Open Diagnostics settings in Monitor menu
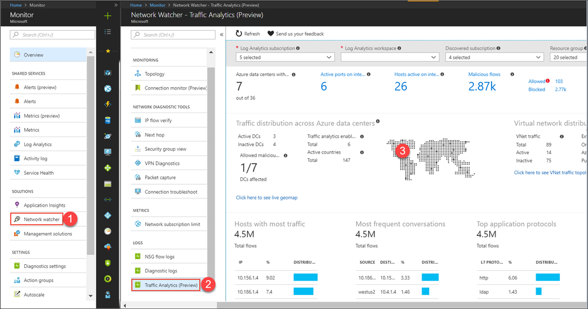Viewport: 588px width, 309px height. tap(45, 266)
